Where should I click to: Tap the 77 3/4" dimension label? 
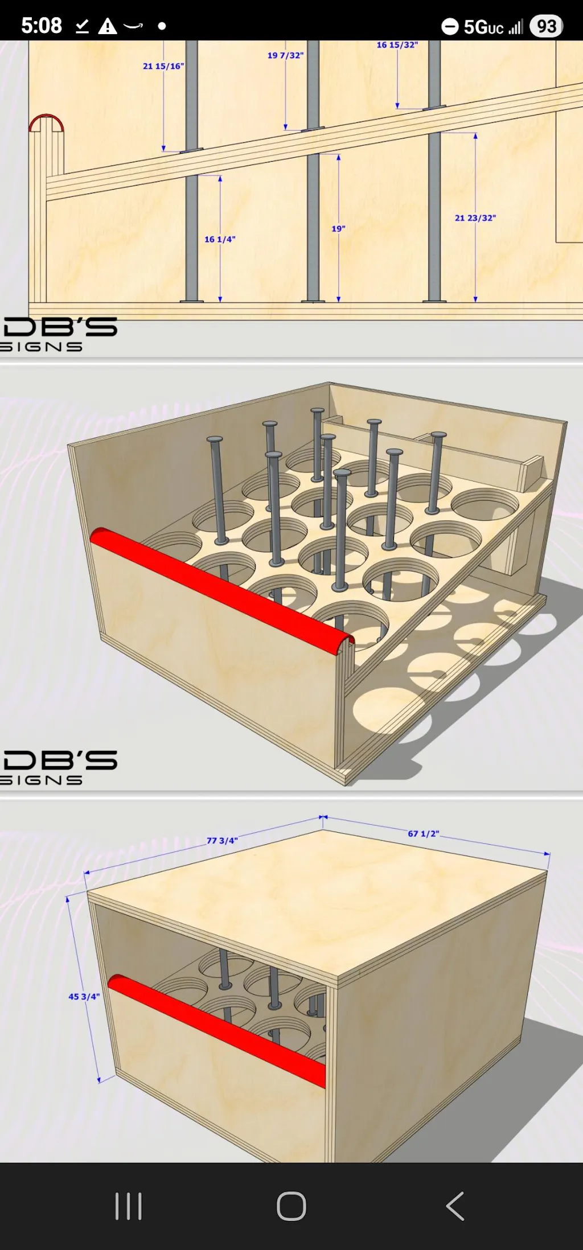pos(222,841)
